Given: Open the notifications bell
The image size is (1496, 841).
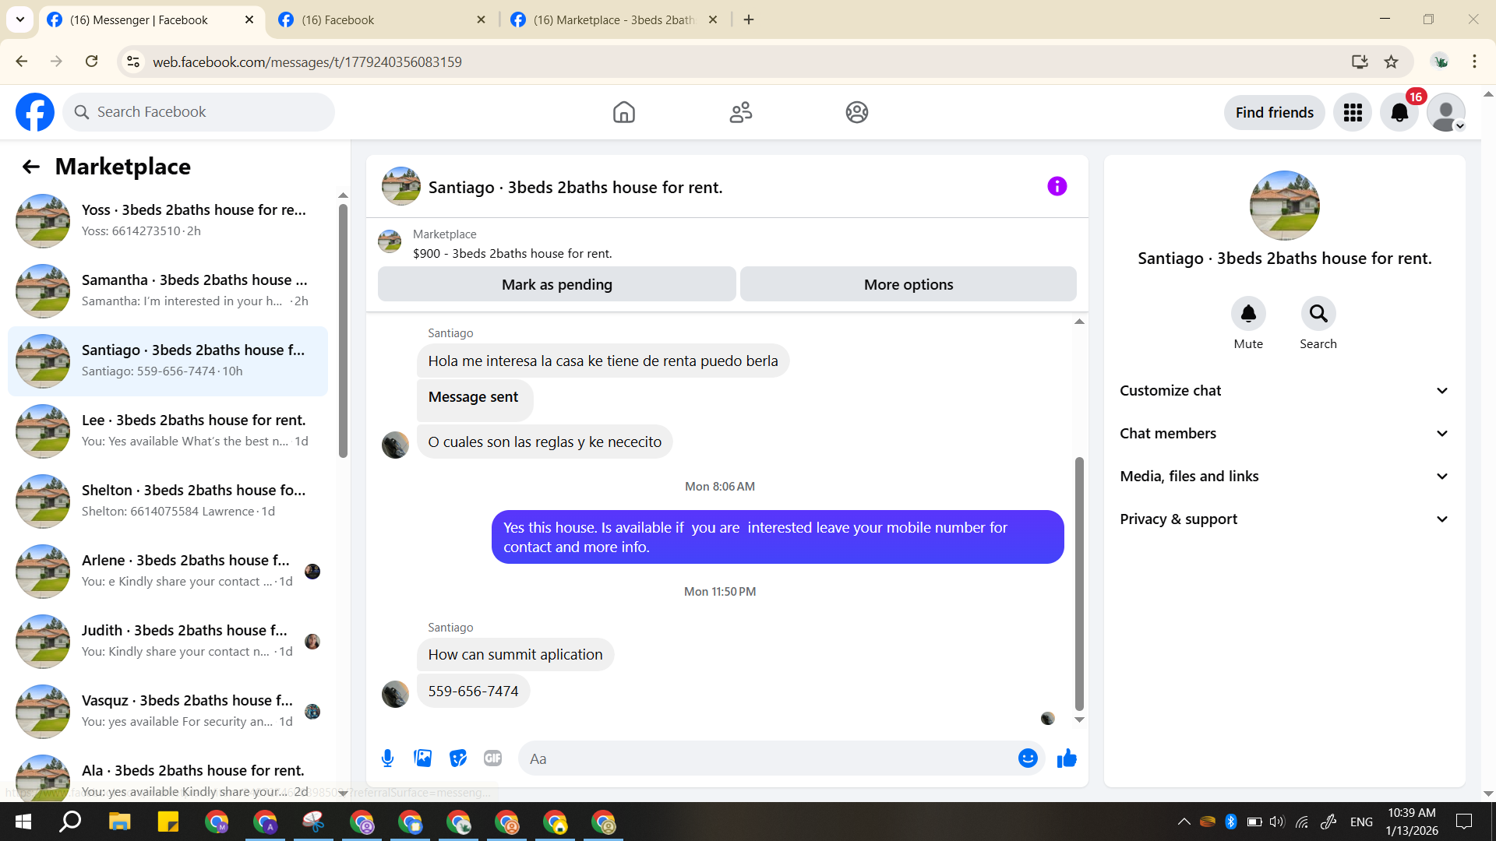Looking at the screenshot, I should tap(1399, 113).
